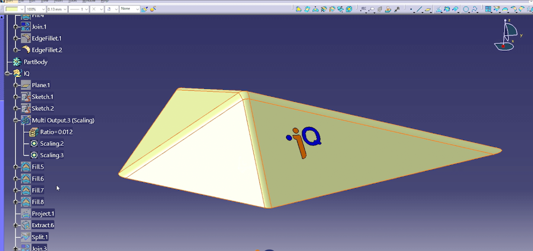
Task: Select the Flag Note annotation tool
Action: click(x=372, y=10)
